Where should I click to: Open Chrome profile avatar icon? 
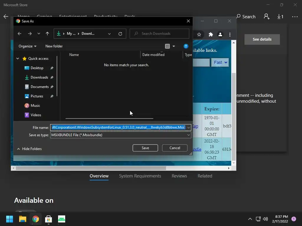tap(220, 34)
